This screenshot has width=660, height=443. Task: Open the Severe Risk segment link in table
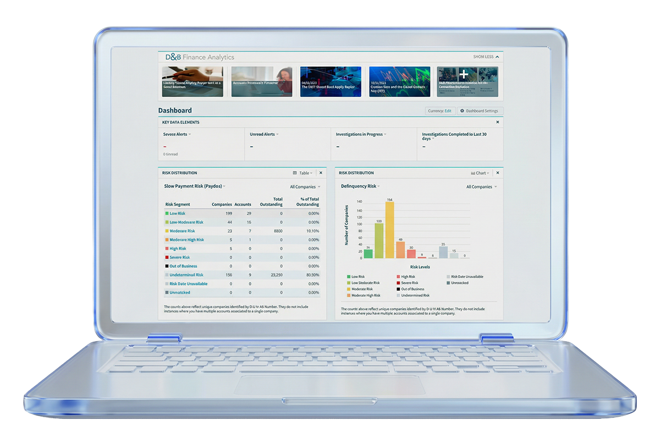tap(179, 258)
